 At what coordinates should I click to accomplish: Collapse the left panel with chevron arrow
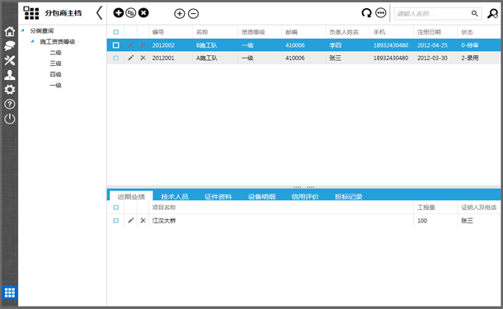[100, 13]
